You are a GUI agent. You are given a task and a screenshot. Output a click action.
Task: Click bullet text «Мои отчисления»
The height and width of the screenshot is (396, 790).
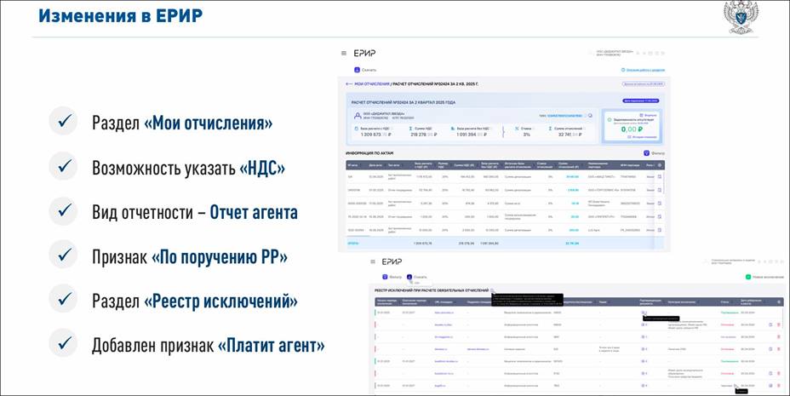(x=208, y=123)
